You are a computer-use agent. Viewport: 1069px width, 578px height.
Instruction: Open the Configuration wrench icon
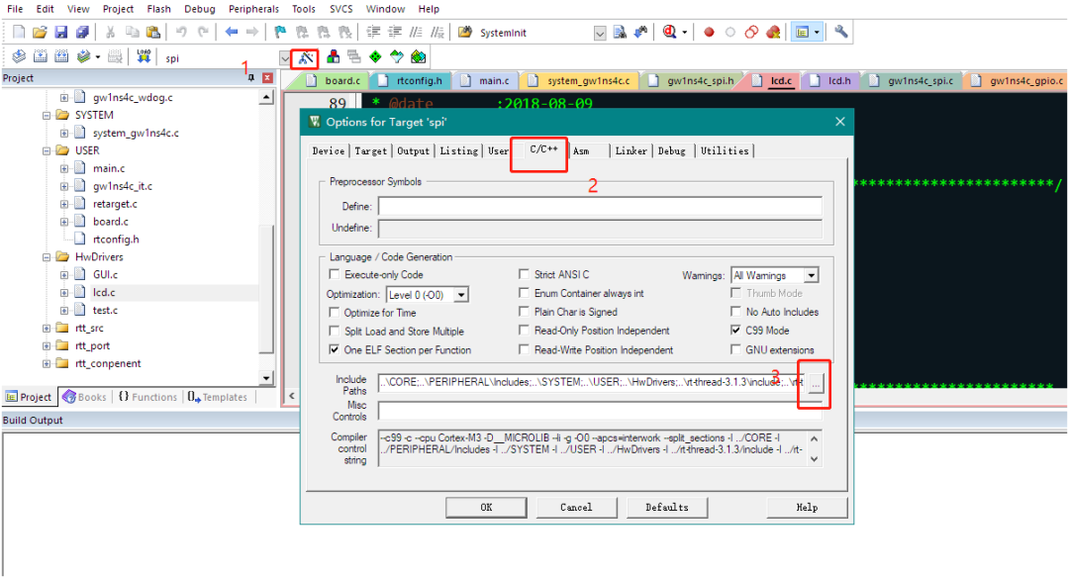tap(840, 32)
